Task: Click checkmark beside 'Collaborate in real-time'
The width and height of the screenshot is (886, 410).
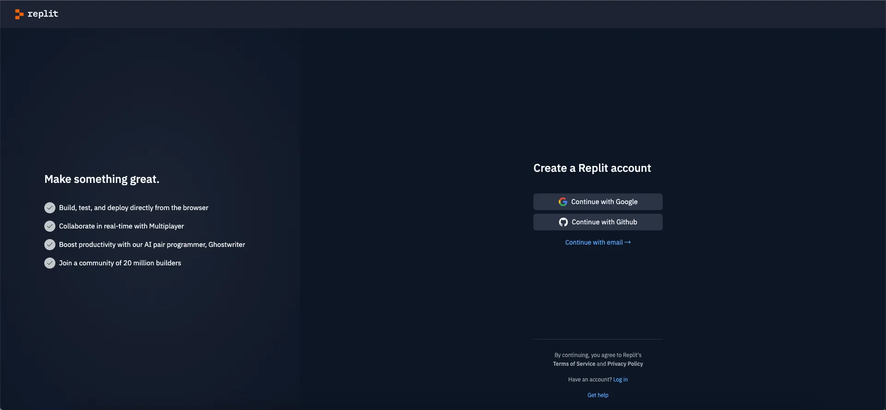Action: [x=50, y=226]
